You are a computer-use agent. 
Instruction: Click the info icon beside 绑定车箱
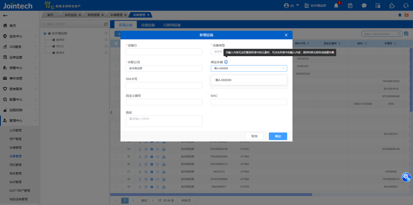click(x=226, y=62)
